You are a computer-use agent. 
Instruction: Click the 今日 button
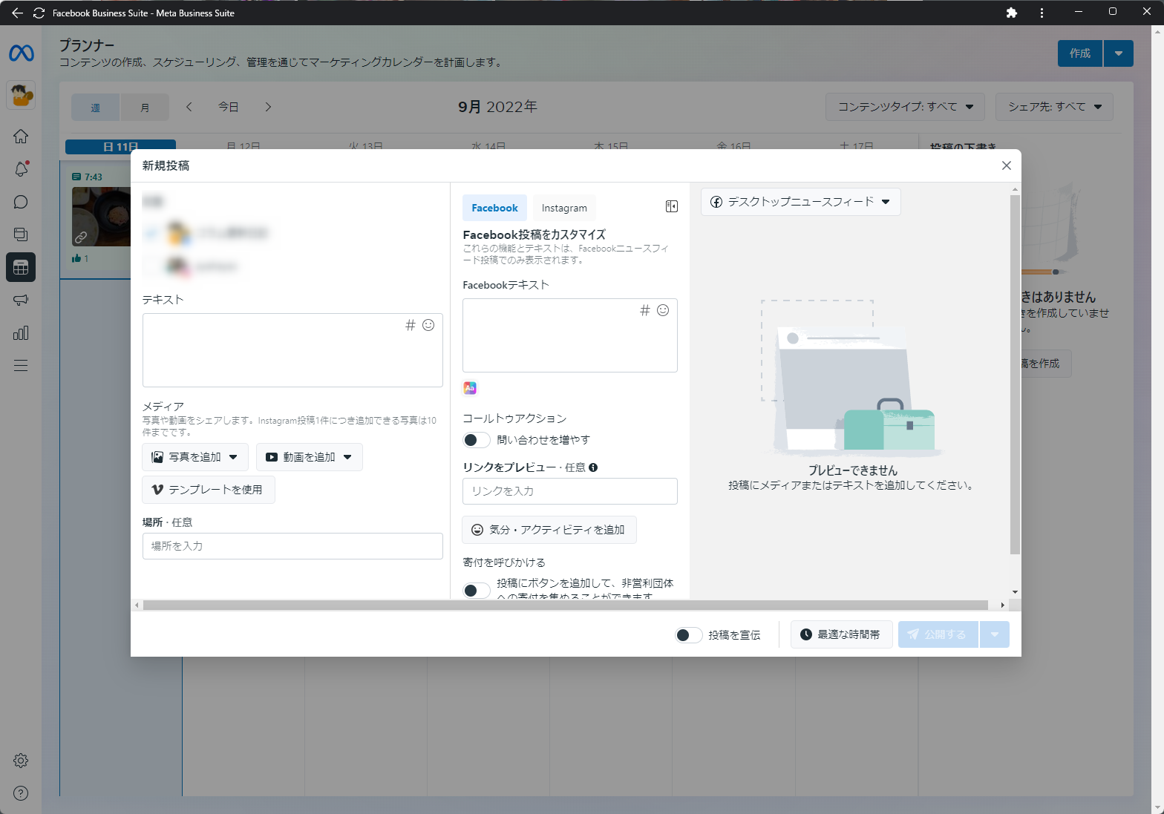229,107
